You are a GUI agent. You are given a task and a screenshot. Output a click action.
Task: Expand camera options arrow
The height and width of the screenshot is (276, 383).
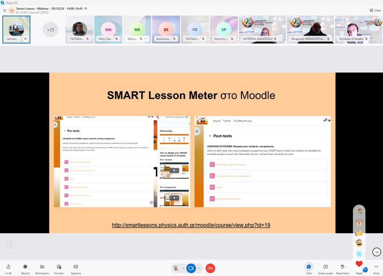(x=199, y=268)
